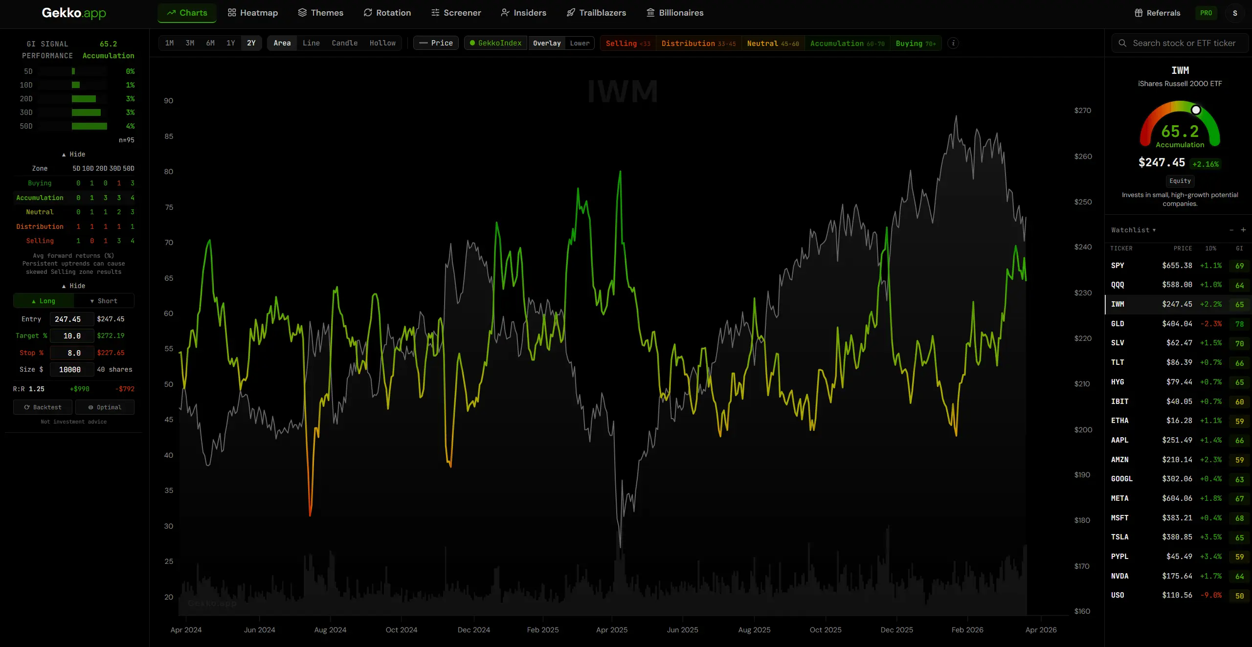Select the 1Y timeframe tab

point(230,43)
